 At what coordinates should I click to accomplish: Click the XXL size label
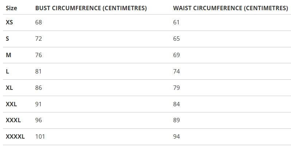point(11,104)
